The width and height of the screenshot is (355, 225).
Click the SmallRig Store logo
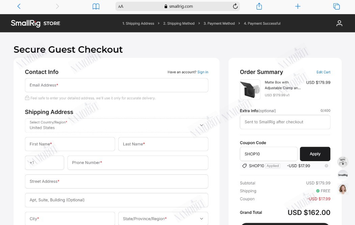pos(35,23)
